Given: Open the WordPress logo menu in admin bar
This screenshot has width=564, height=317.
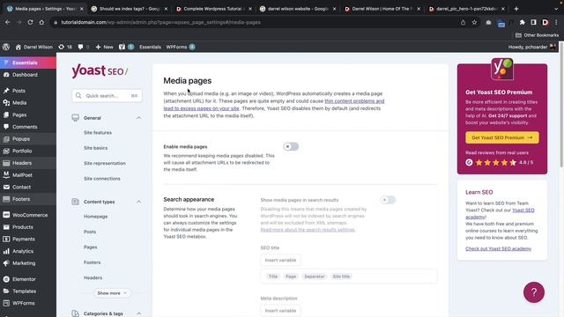Looking at the screenshot, I should pyautogui.click(x=6, y=47).
